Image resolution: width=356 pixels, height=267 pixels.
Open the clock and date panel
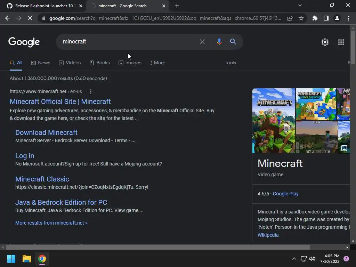tap(330, 259)
